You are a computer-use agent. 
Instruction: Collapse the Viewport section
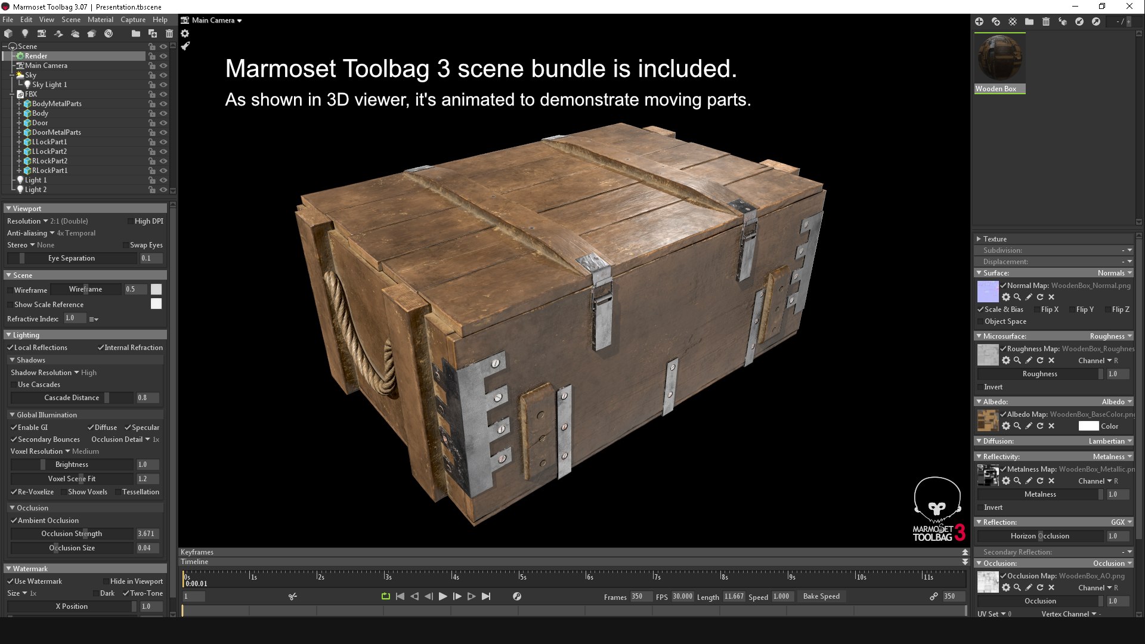pyautogui.click(x=8, y=209)
